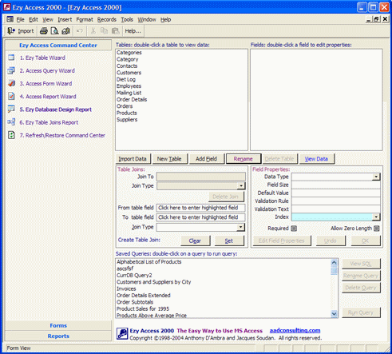392x354 pixels.
Task: Click the title bar application icon
Action: pos(7,7)
